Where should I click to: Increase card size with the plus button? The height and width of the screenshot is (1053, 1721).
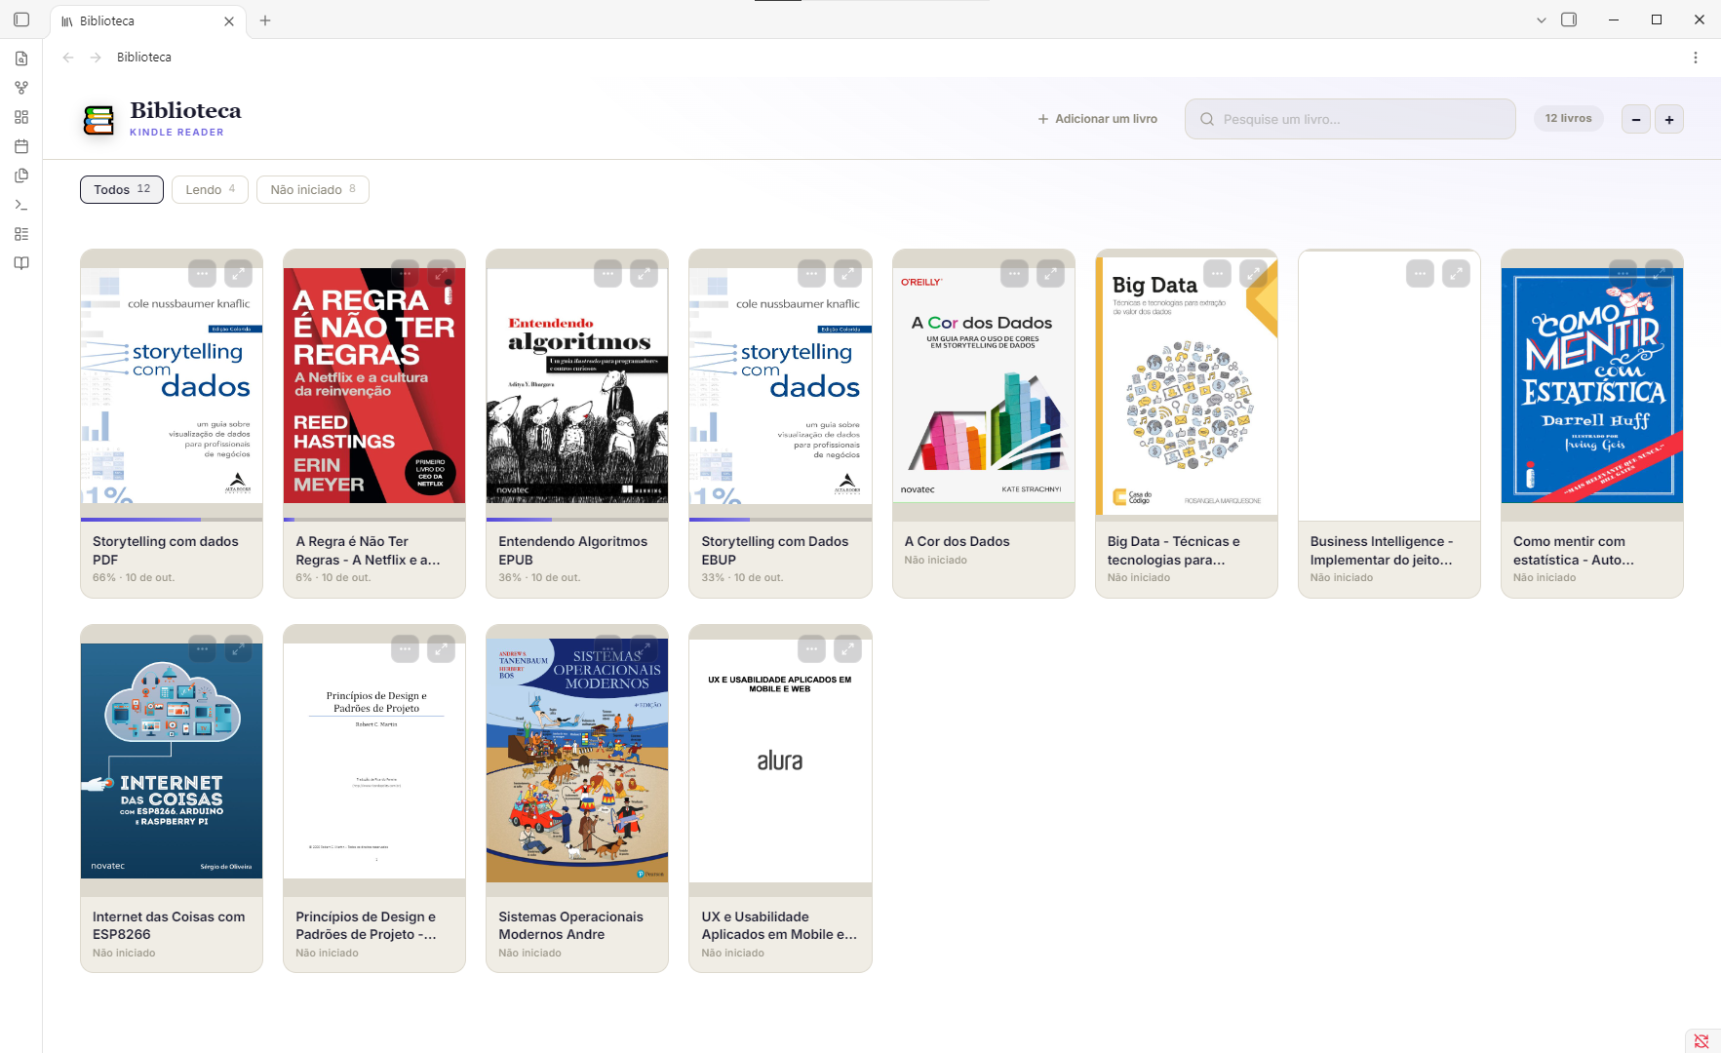pos(1669,119)
